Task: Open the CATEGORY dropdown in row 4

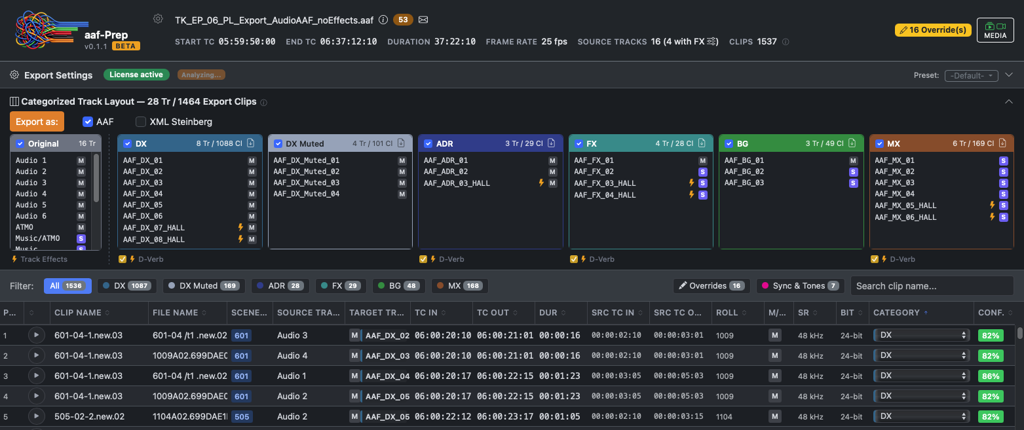Action: pyautogui.click(x=921, y=396)
